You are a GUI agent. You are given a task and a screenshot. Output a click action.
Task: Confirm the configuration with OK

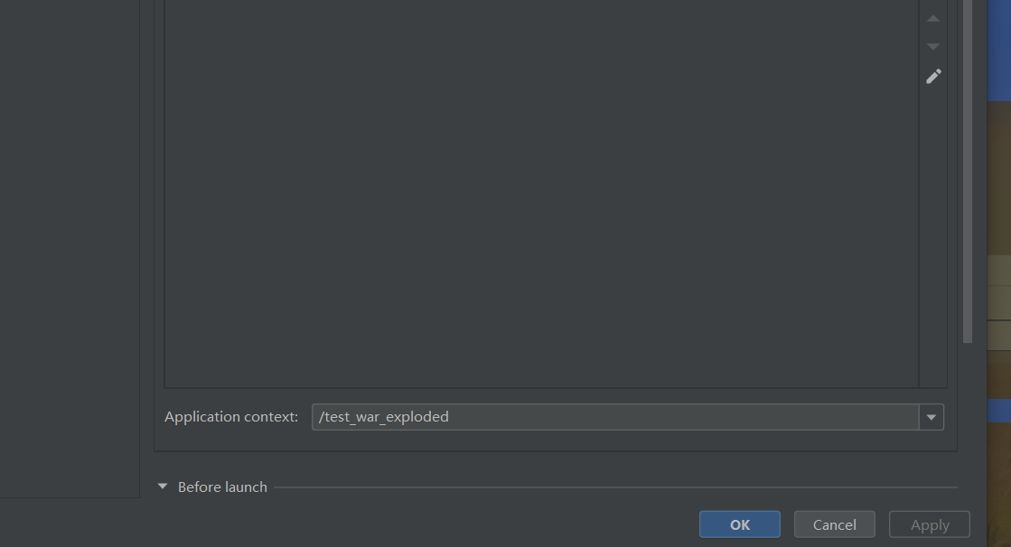point(740,524)
